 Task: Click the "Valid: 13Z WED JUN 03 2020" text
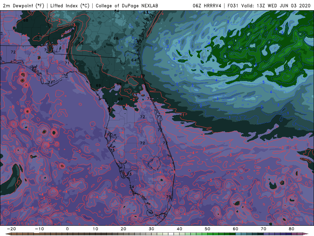coord(276,6)
